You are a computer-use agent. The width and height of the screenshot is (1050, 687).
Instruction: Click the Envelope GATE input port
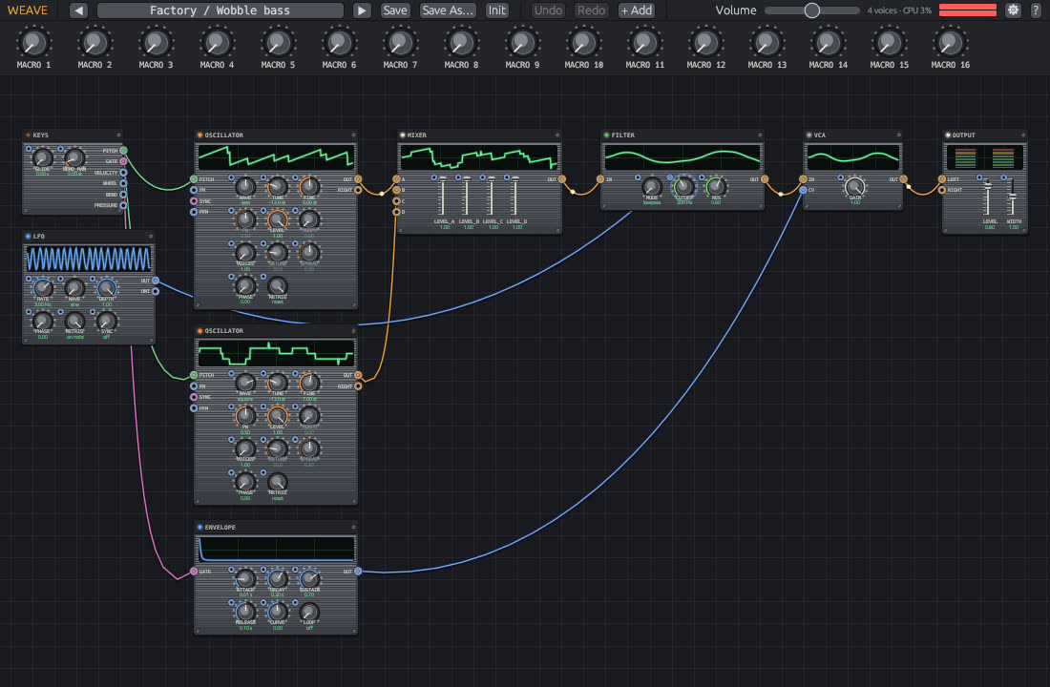[x=194, y=572]
